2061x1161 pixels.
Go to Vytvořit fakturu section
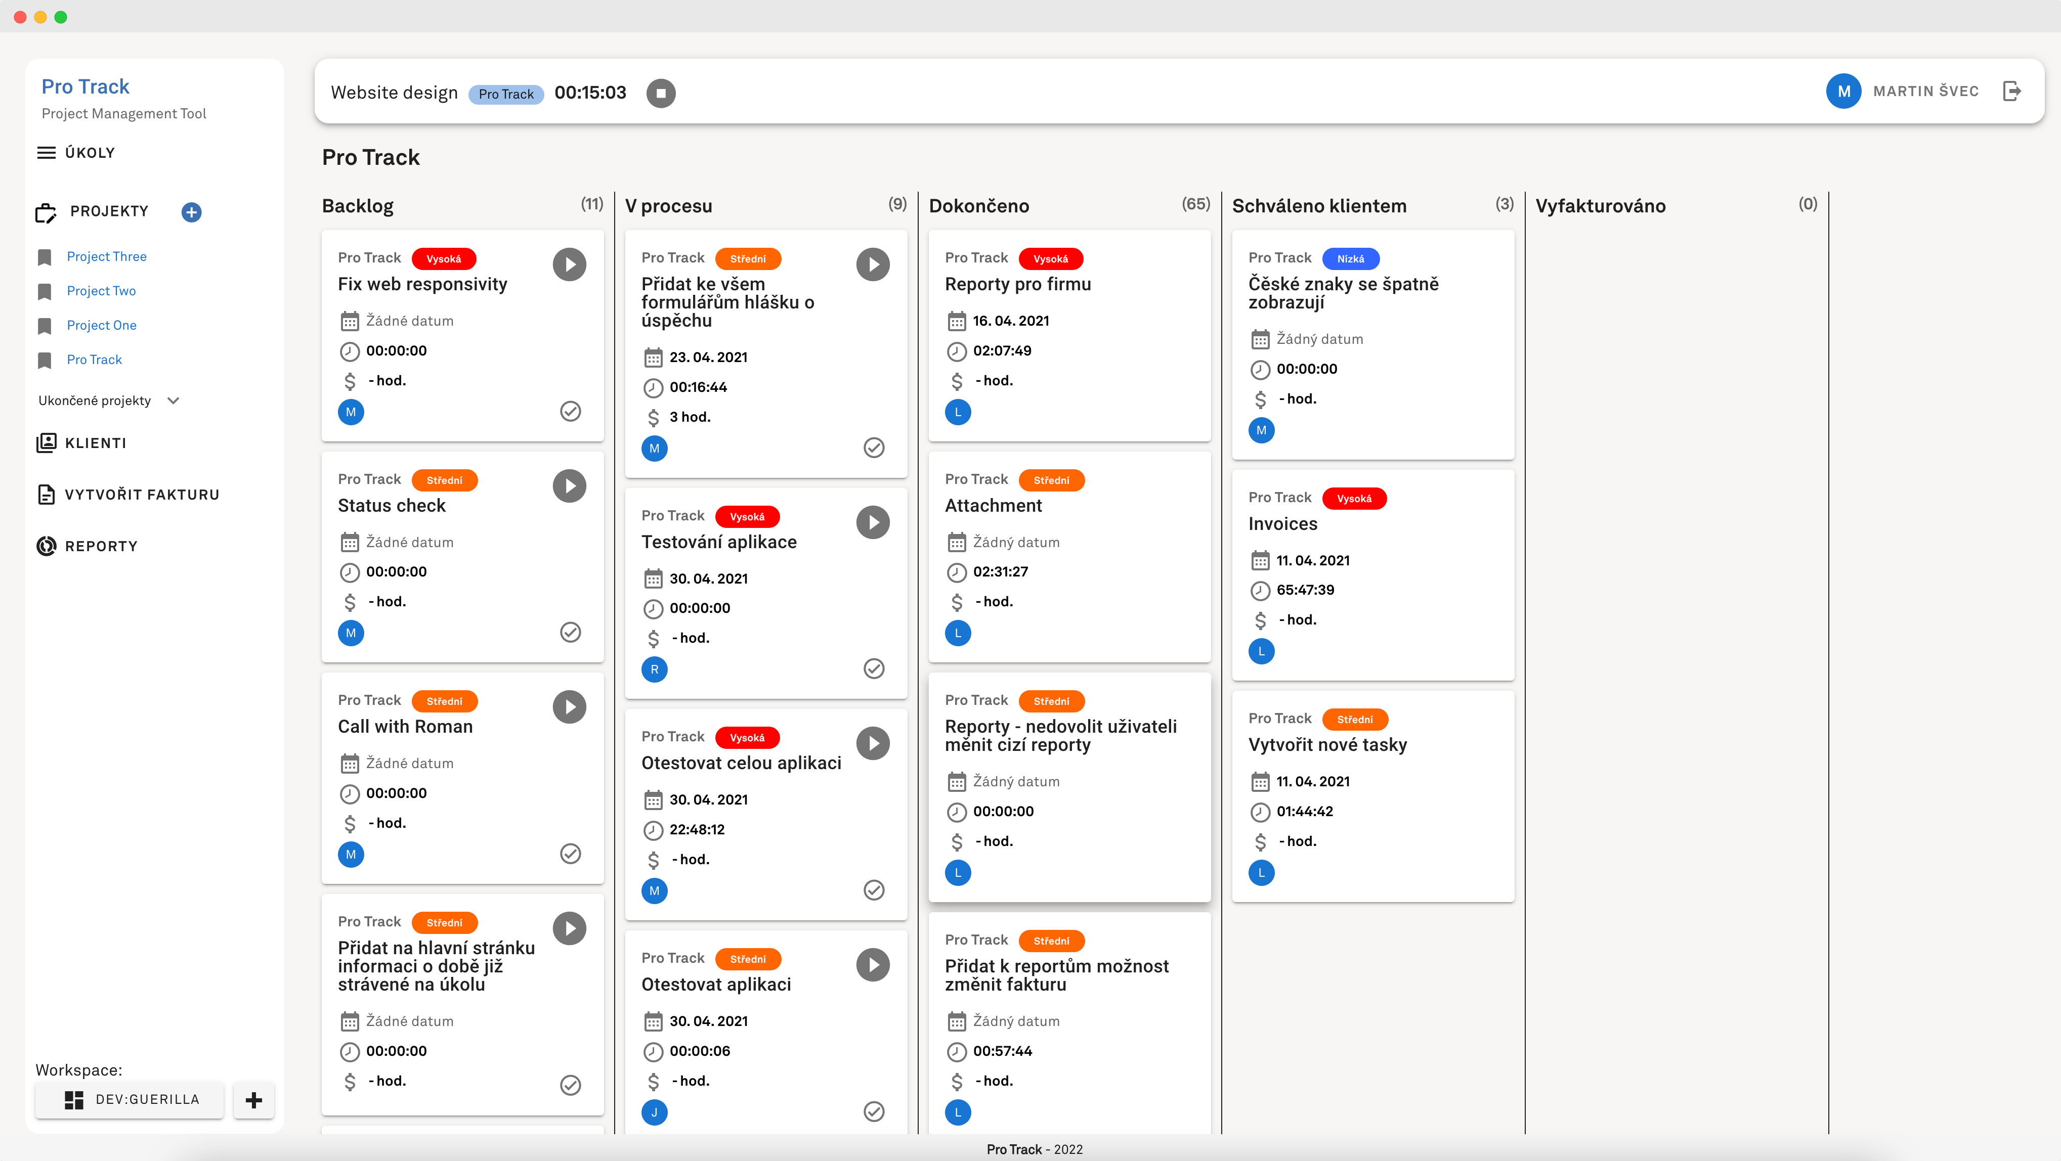[x=141, y=495]
